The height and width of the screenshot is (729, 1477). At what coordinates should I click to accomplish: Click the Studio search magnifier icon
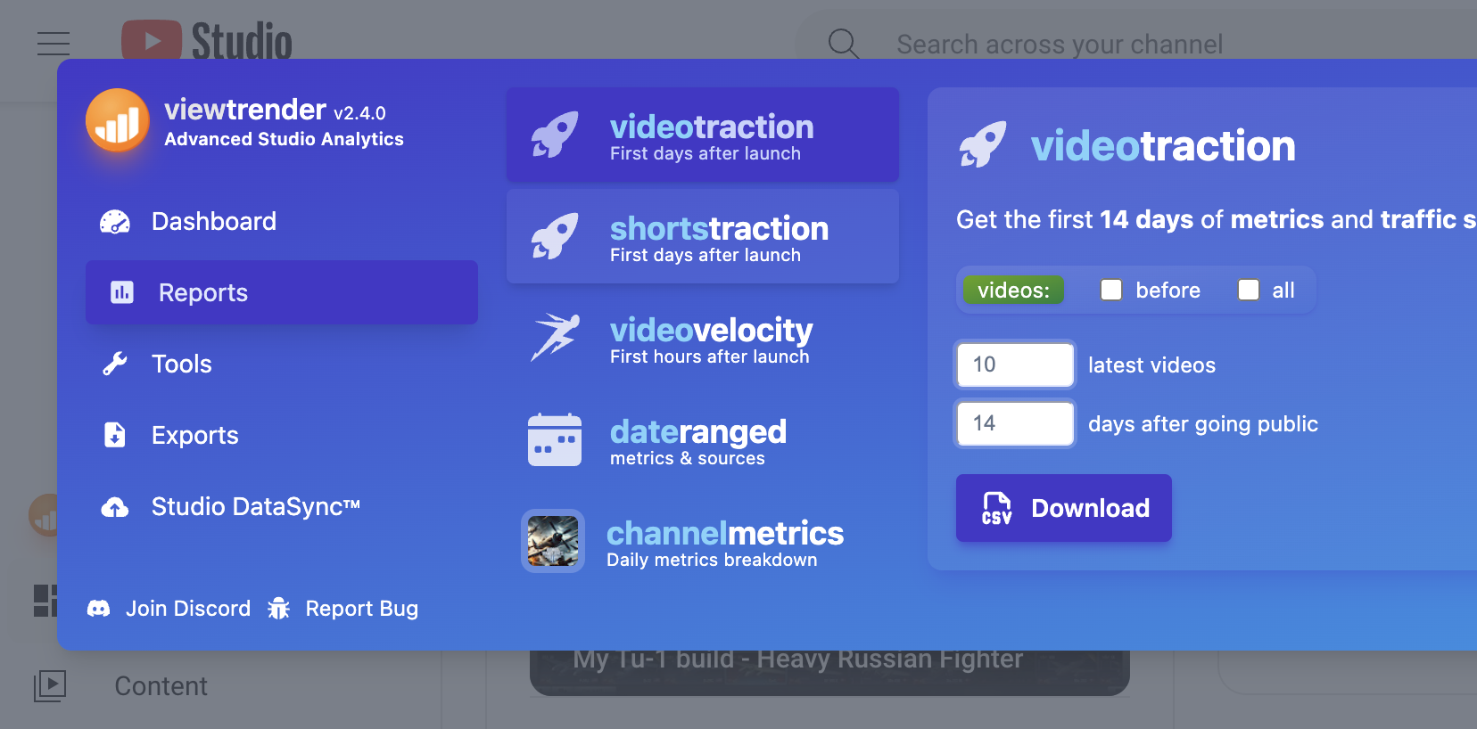(x=843, y=43)
